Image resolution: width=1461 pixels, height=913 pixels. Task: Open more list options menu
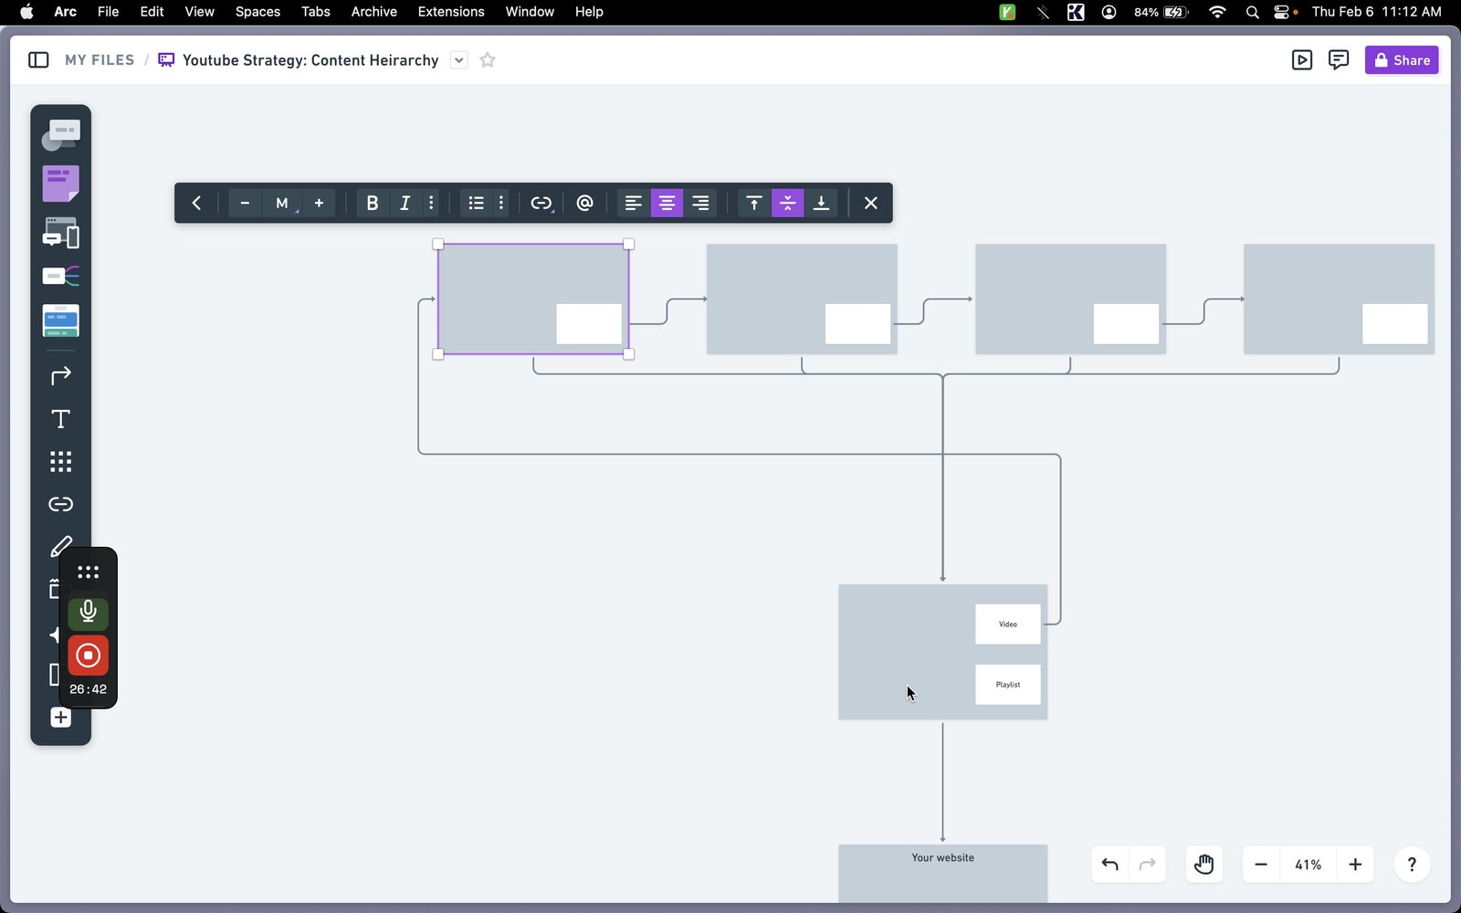click(x=501, y=203)
